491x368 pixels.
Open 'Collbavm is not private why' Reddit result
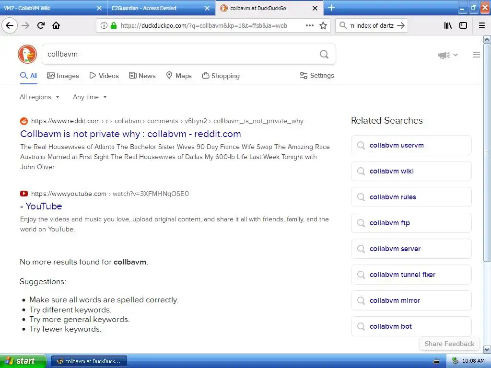click(x=130, y=134)
